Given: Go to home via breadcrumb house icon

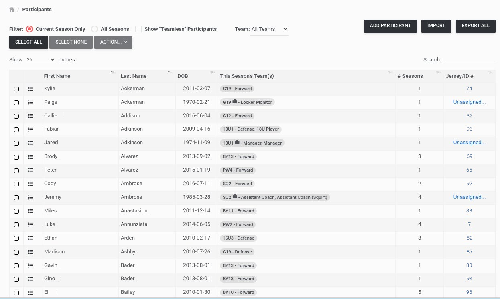Looking at the screenshot, I should click(12, 9).
